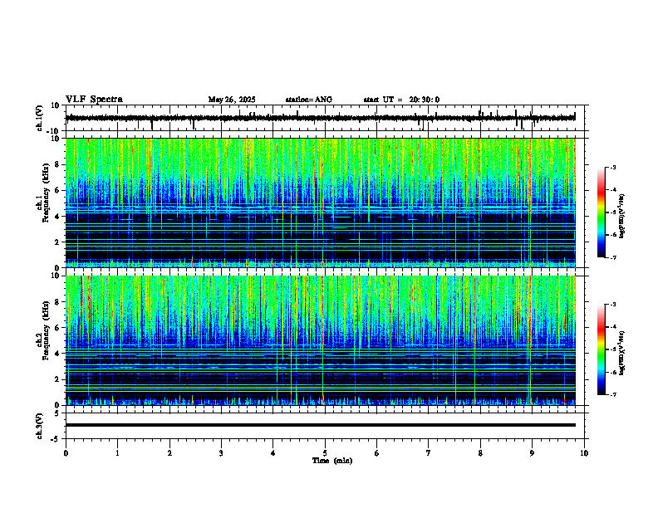Image resolution: width=658 pixels, height=508 pixels.
Task: Click the ch.1 frequency tick label "4"
Action: pyautogui.click(x=57, y=217)
